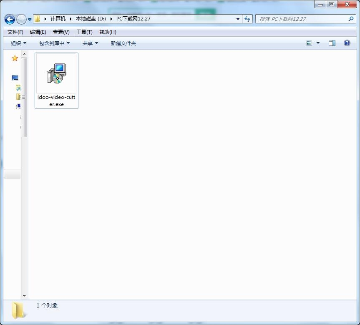Expand arrow before 计算机 in address bar
Viewport: 360px width, 325px height.
pyautogui.click(x=45, y=19)
